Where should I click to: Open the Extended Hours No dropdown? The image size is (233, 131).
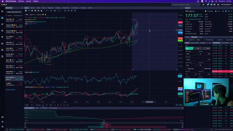(x=204, y=65)
